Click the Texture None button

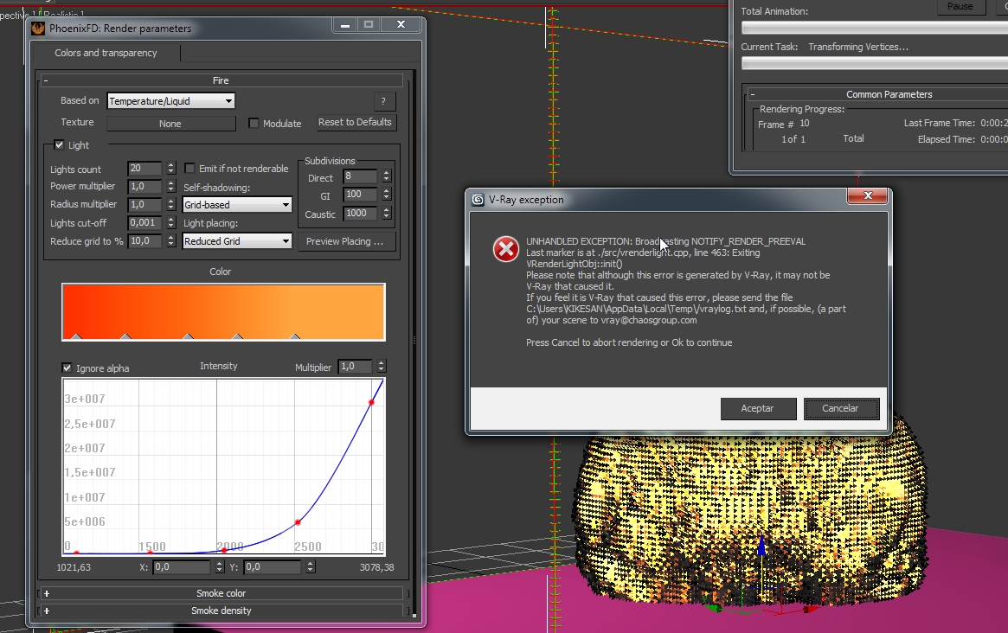171,124
